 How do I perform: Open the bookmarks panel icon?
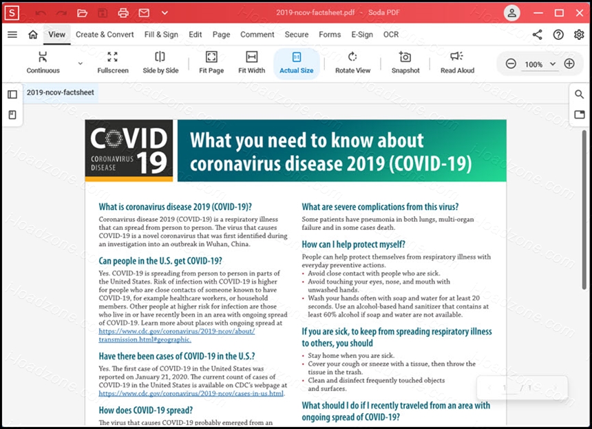coord(12,115)
